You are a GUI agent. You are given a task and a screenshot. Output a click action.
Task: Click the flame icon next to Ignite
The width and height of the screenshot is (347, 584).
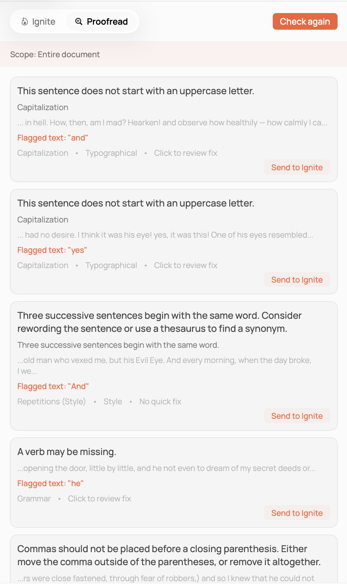pos(24,21)
